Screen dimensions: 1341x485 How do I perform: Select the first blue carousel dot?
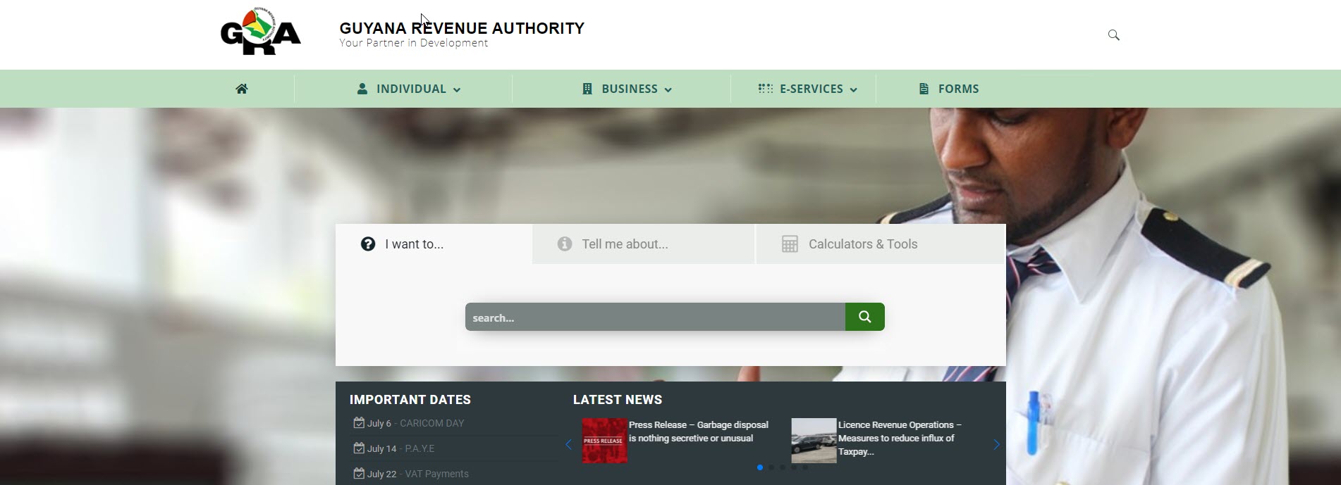759,467
